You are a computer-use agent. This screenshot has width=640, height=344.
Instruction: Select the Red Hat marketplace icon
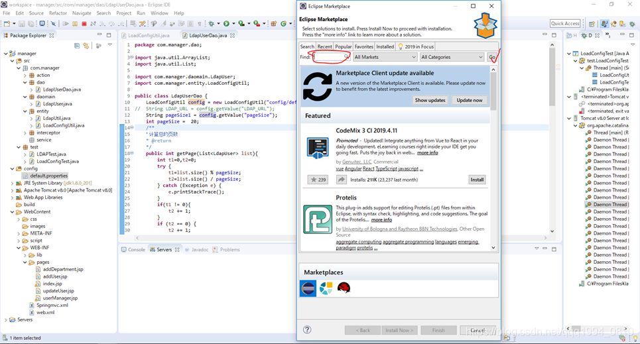pyautogui.click(x=344, y=288)
